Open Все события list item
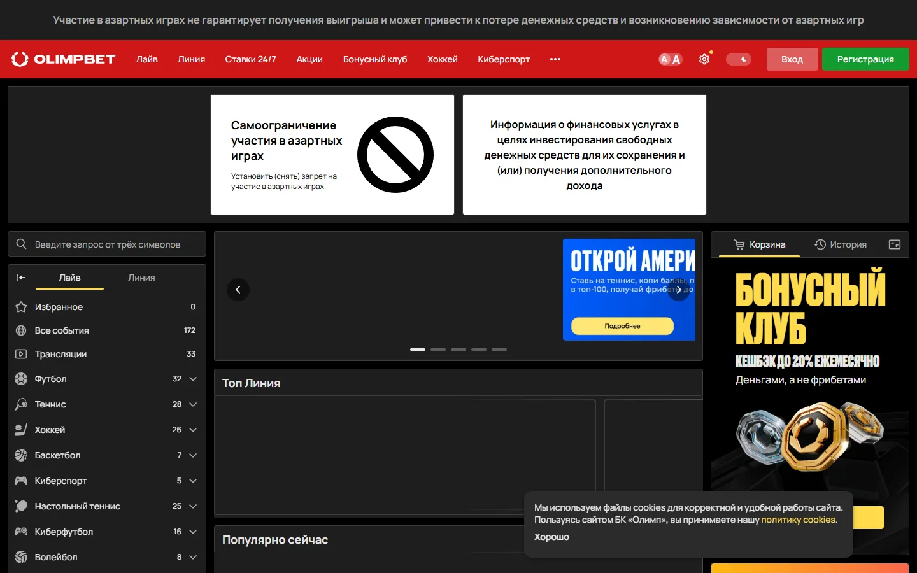The image size is (917, 573). tap(107, 330)
